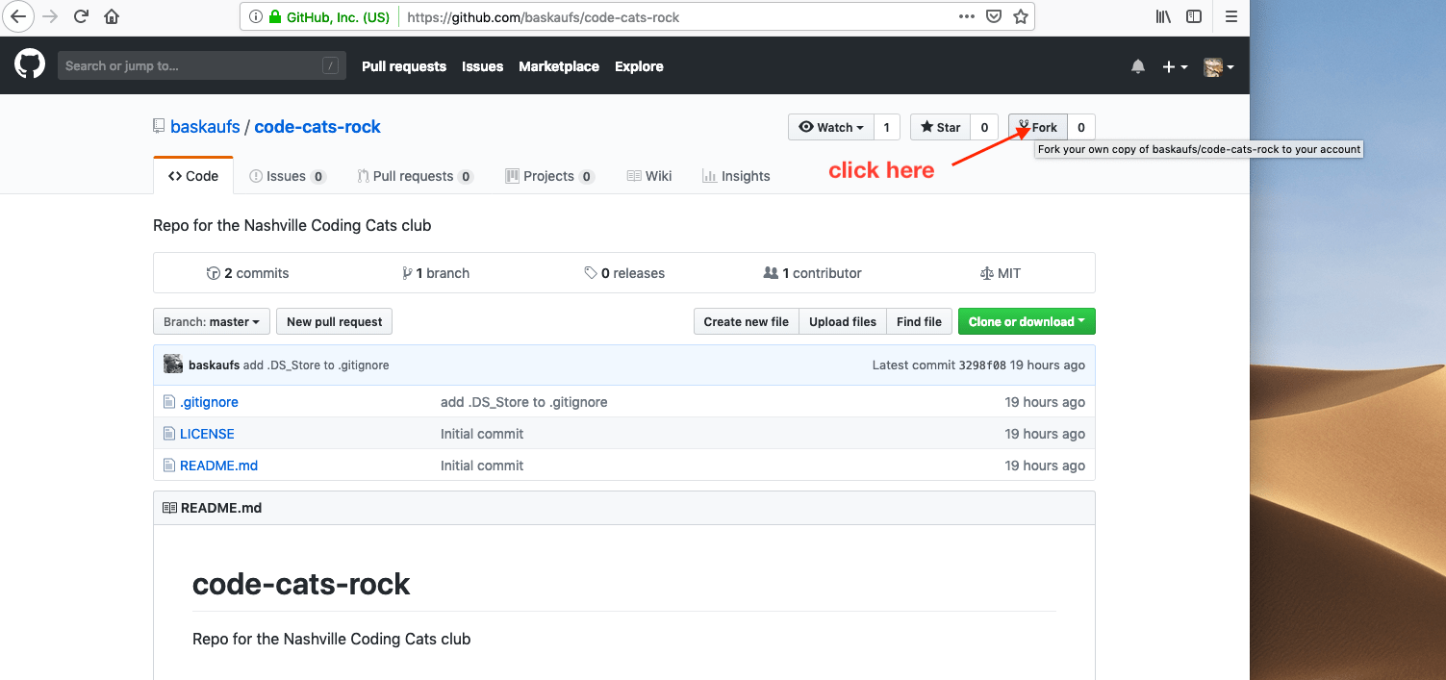Click the stargazers count 0
This screenshot has width=1446, height=680.
point(983,127)
